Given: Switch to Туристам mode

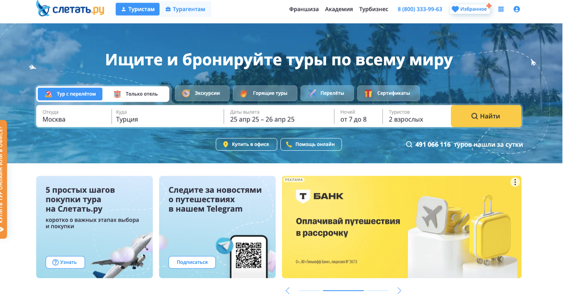Looking at the screenshot, I should (x=137, y=9).
